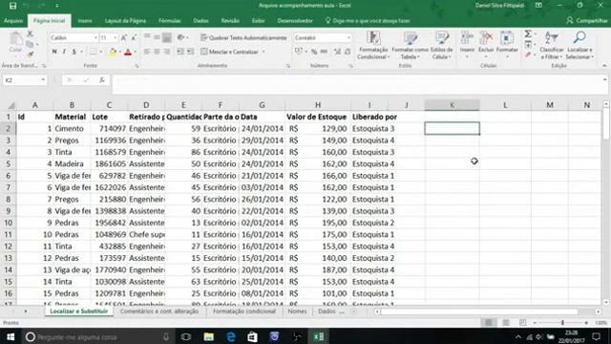Open Comentários e cont. alteração sheet
This screenshot has height=344, width=611.
point(159,312)
